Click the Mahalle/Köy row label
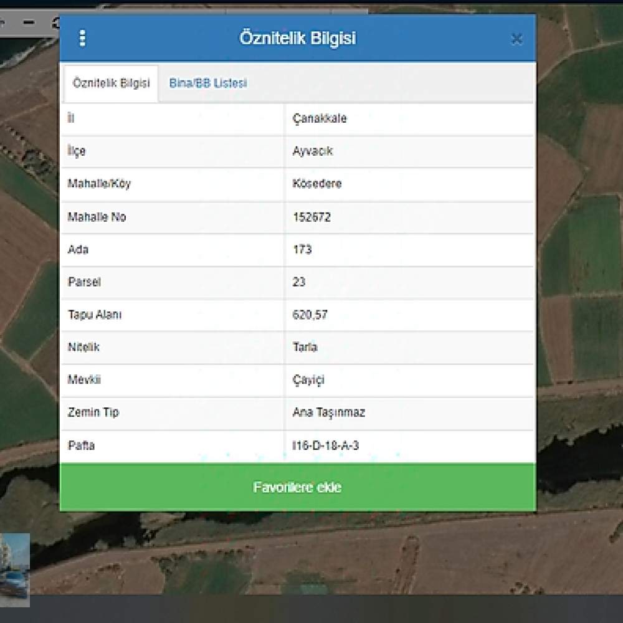 click(99, 184)
